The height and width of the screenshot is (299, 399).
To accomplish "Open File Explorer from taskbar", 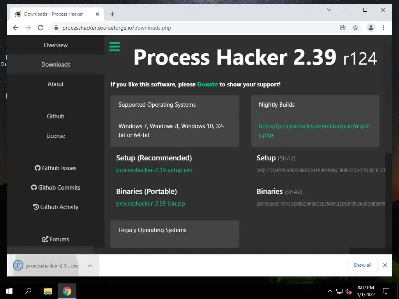I will [x=48, y=291].
